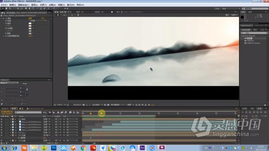This screenshot has width=269, height=151.
Task: Open blend mode dropdown for layer 8
Action: 47,119
